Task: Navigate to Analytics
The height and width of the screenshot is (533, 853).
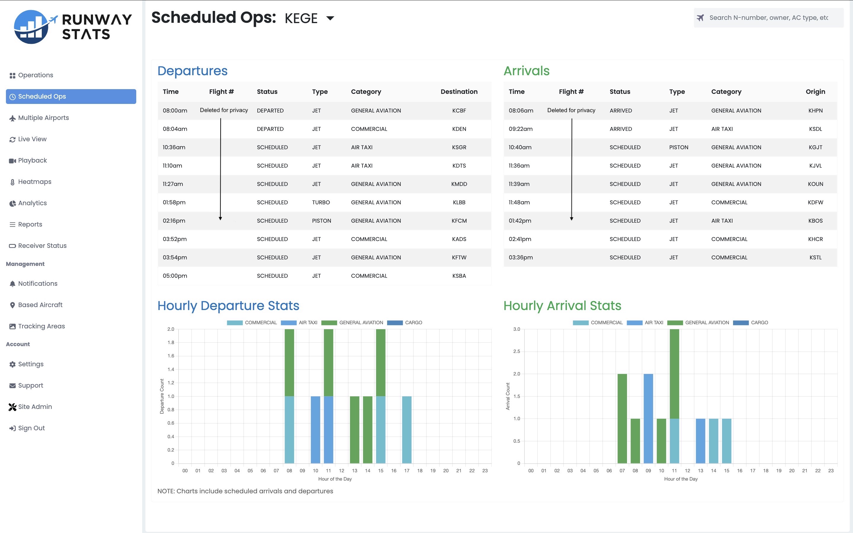Action: coord(71,203)
